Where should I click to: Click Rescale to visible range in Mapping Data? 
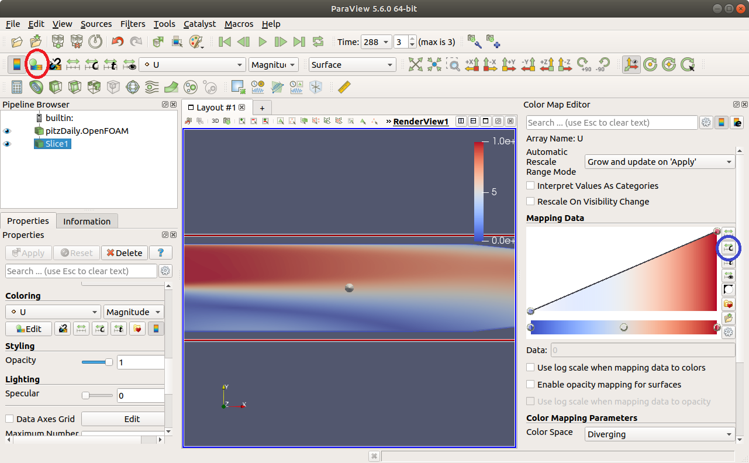729,275
